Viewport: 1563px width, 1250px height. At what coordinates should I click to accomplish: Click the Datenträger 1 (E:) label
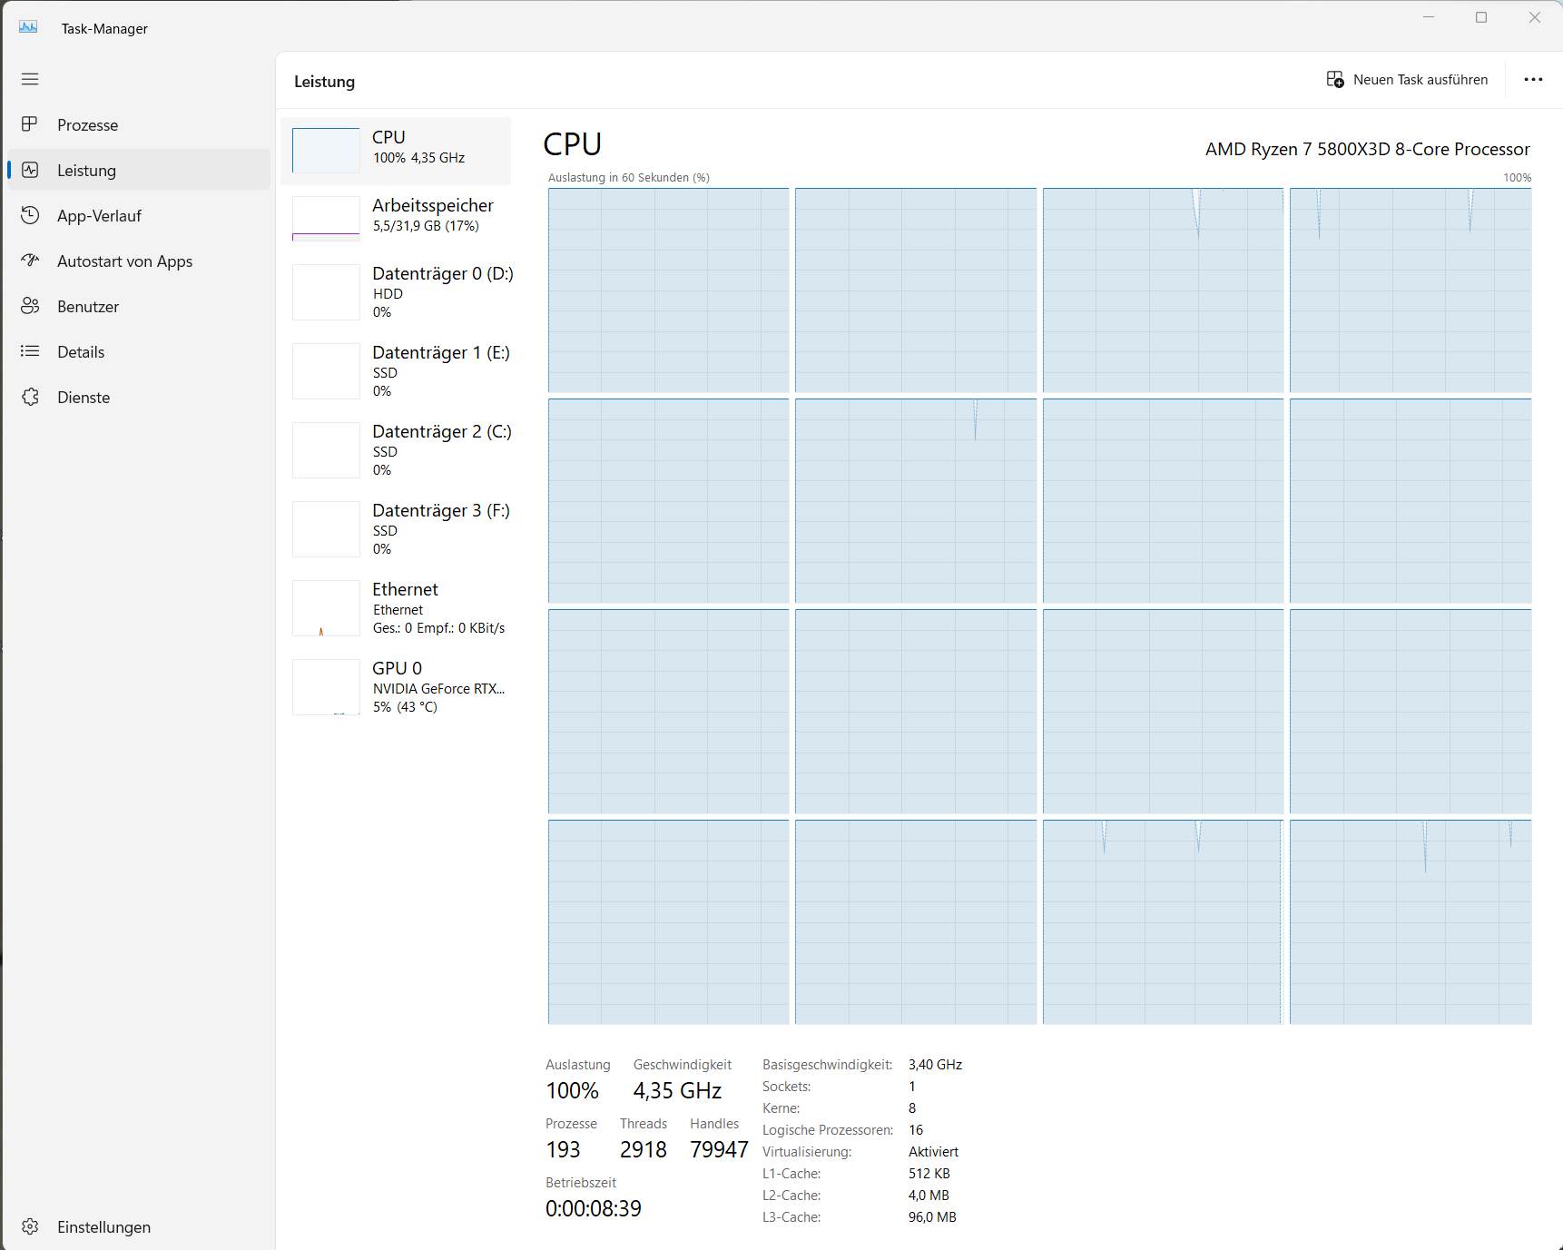pyautogui.click(x=441, y=352)
